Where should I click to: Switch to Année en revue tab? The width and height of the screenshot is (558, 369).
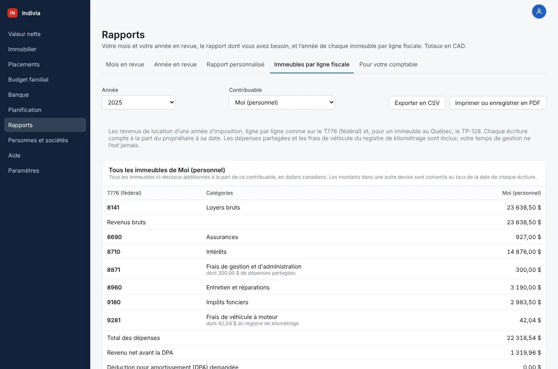point(175,64)
